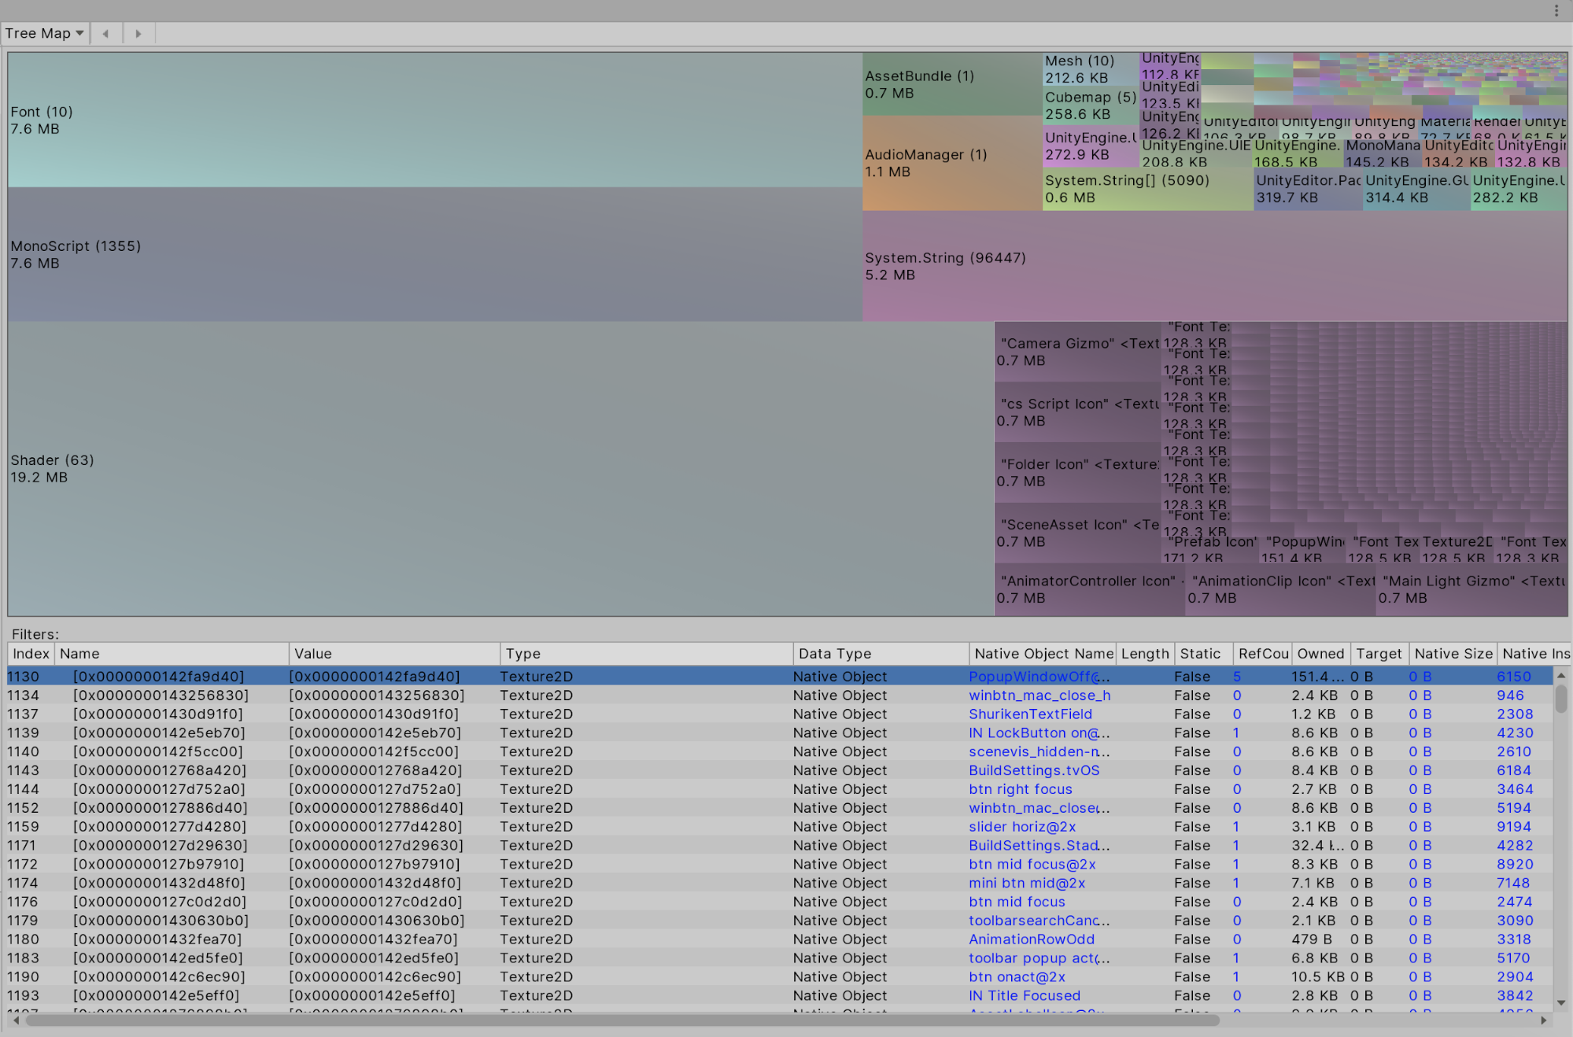Open the ShurikenTextField native object link
This screenshot has height=1037, width=1573.
[1030, 714]
